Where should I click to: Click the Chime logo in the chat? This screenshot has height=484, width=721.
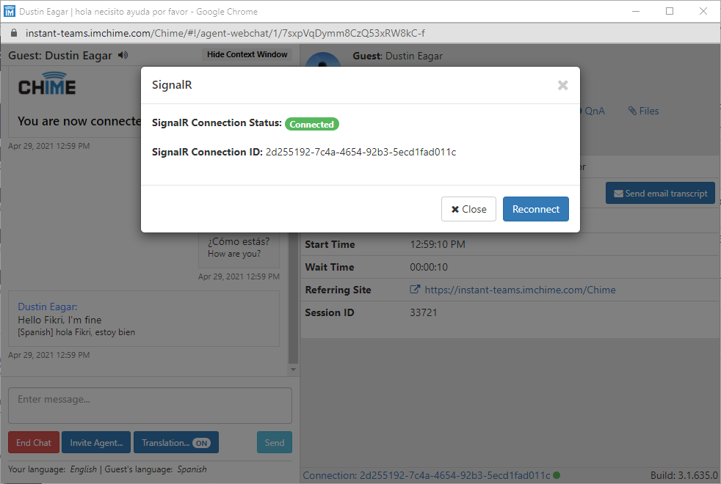click(x=47, y=84)
